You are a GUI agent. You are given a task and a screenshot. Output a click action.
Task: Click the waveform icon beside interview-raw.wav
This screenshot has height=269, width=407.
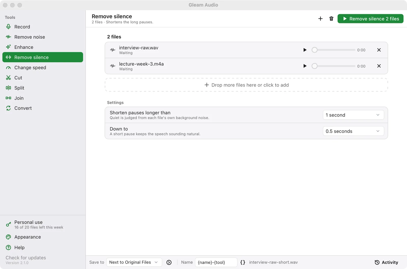tap(113, 50)
